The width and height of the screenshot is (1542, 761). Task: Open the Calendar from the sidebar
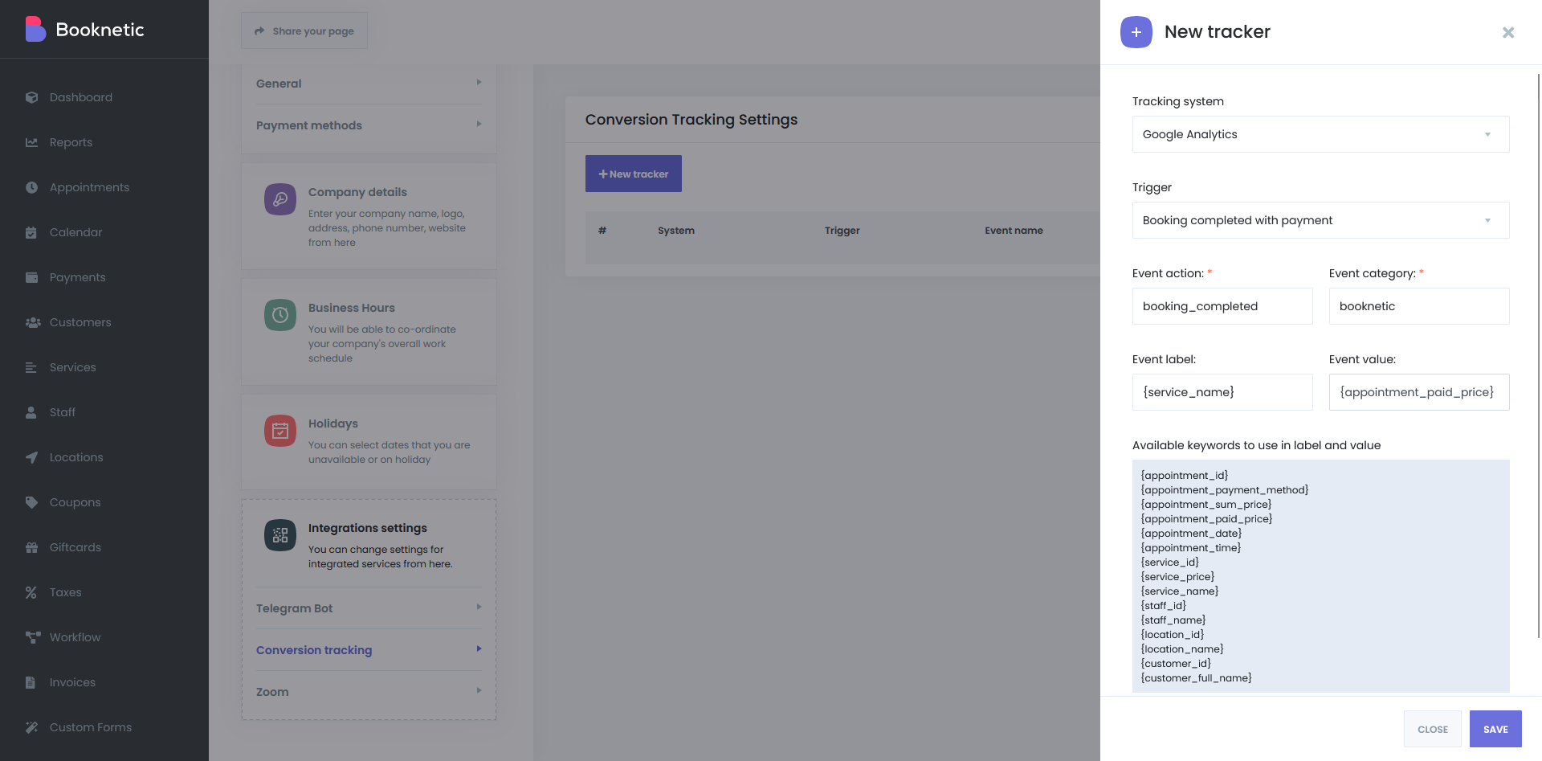32,232
